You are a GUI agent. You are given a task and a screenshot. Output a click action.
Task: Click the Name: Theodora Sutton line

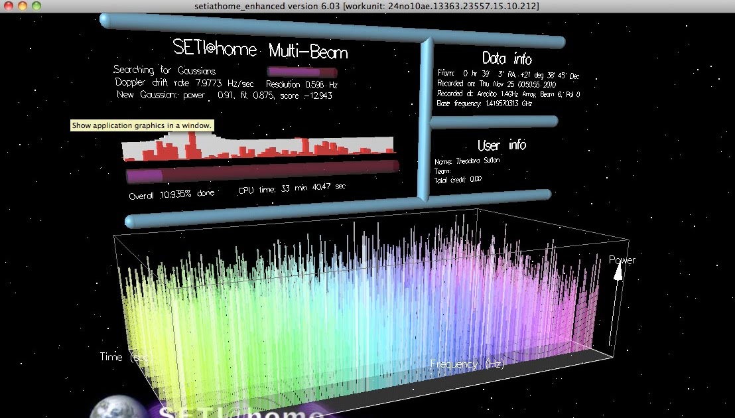point(467,161)
